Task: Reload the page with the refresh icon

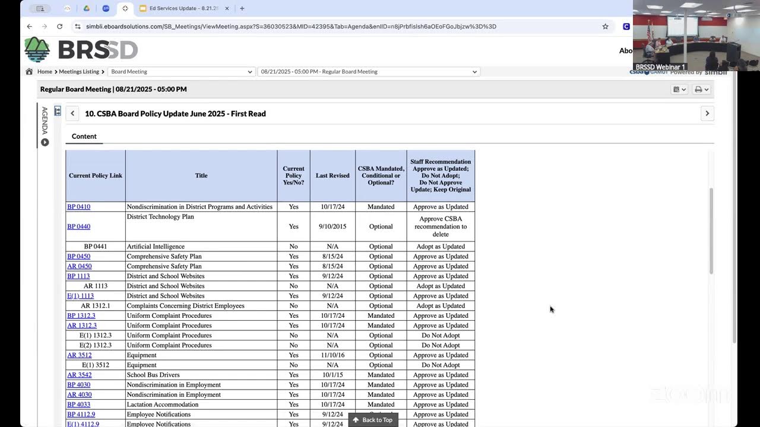Action: tap(59, 26)
